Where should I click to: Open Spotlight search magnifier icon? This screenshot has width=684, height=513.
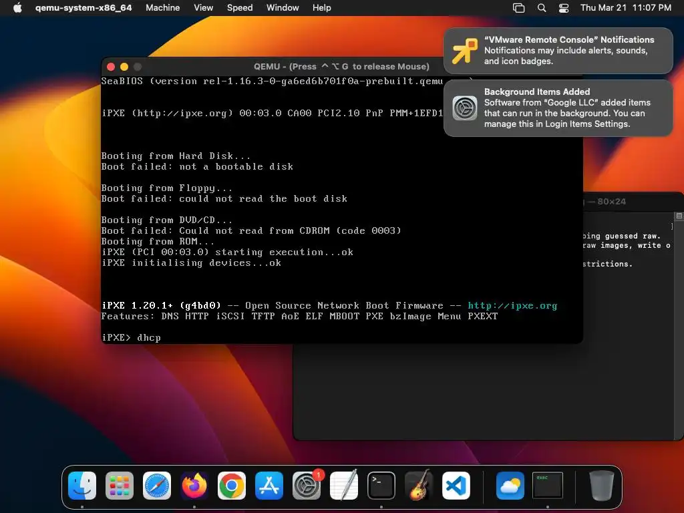pos(541,8)
